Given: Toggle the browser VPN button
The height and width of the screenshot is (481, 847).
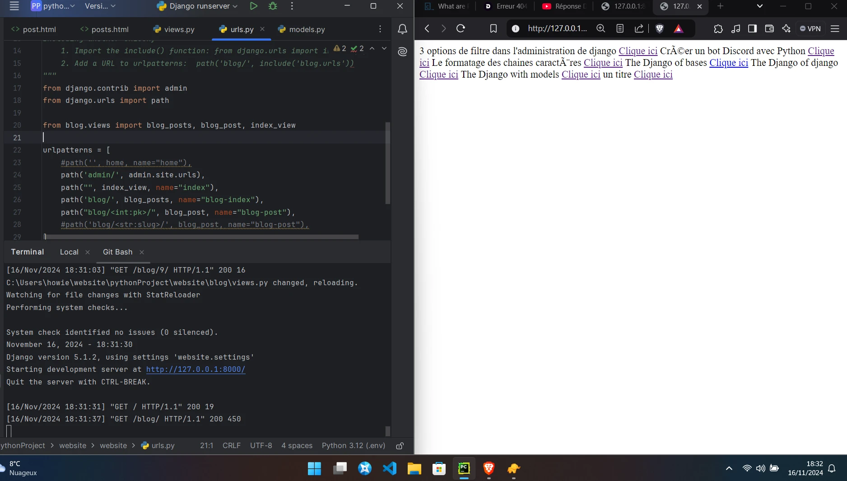Looking at the screenshot, I should click(x=810, y=28).
